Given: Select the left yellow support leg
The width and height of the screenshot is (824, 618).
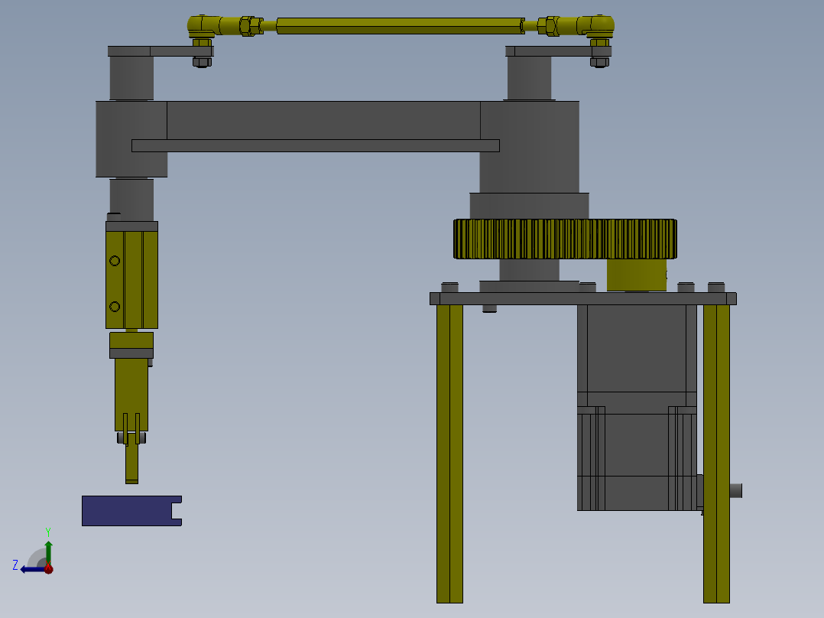Looking at the screenshot, I should coord(449,454).
